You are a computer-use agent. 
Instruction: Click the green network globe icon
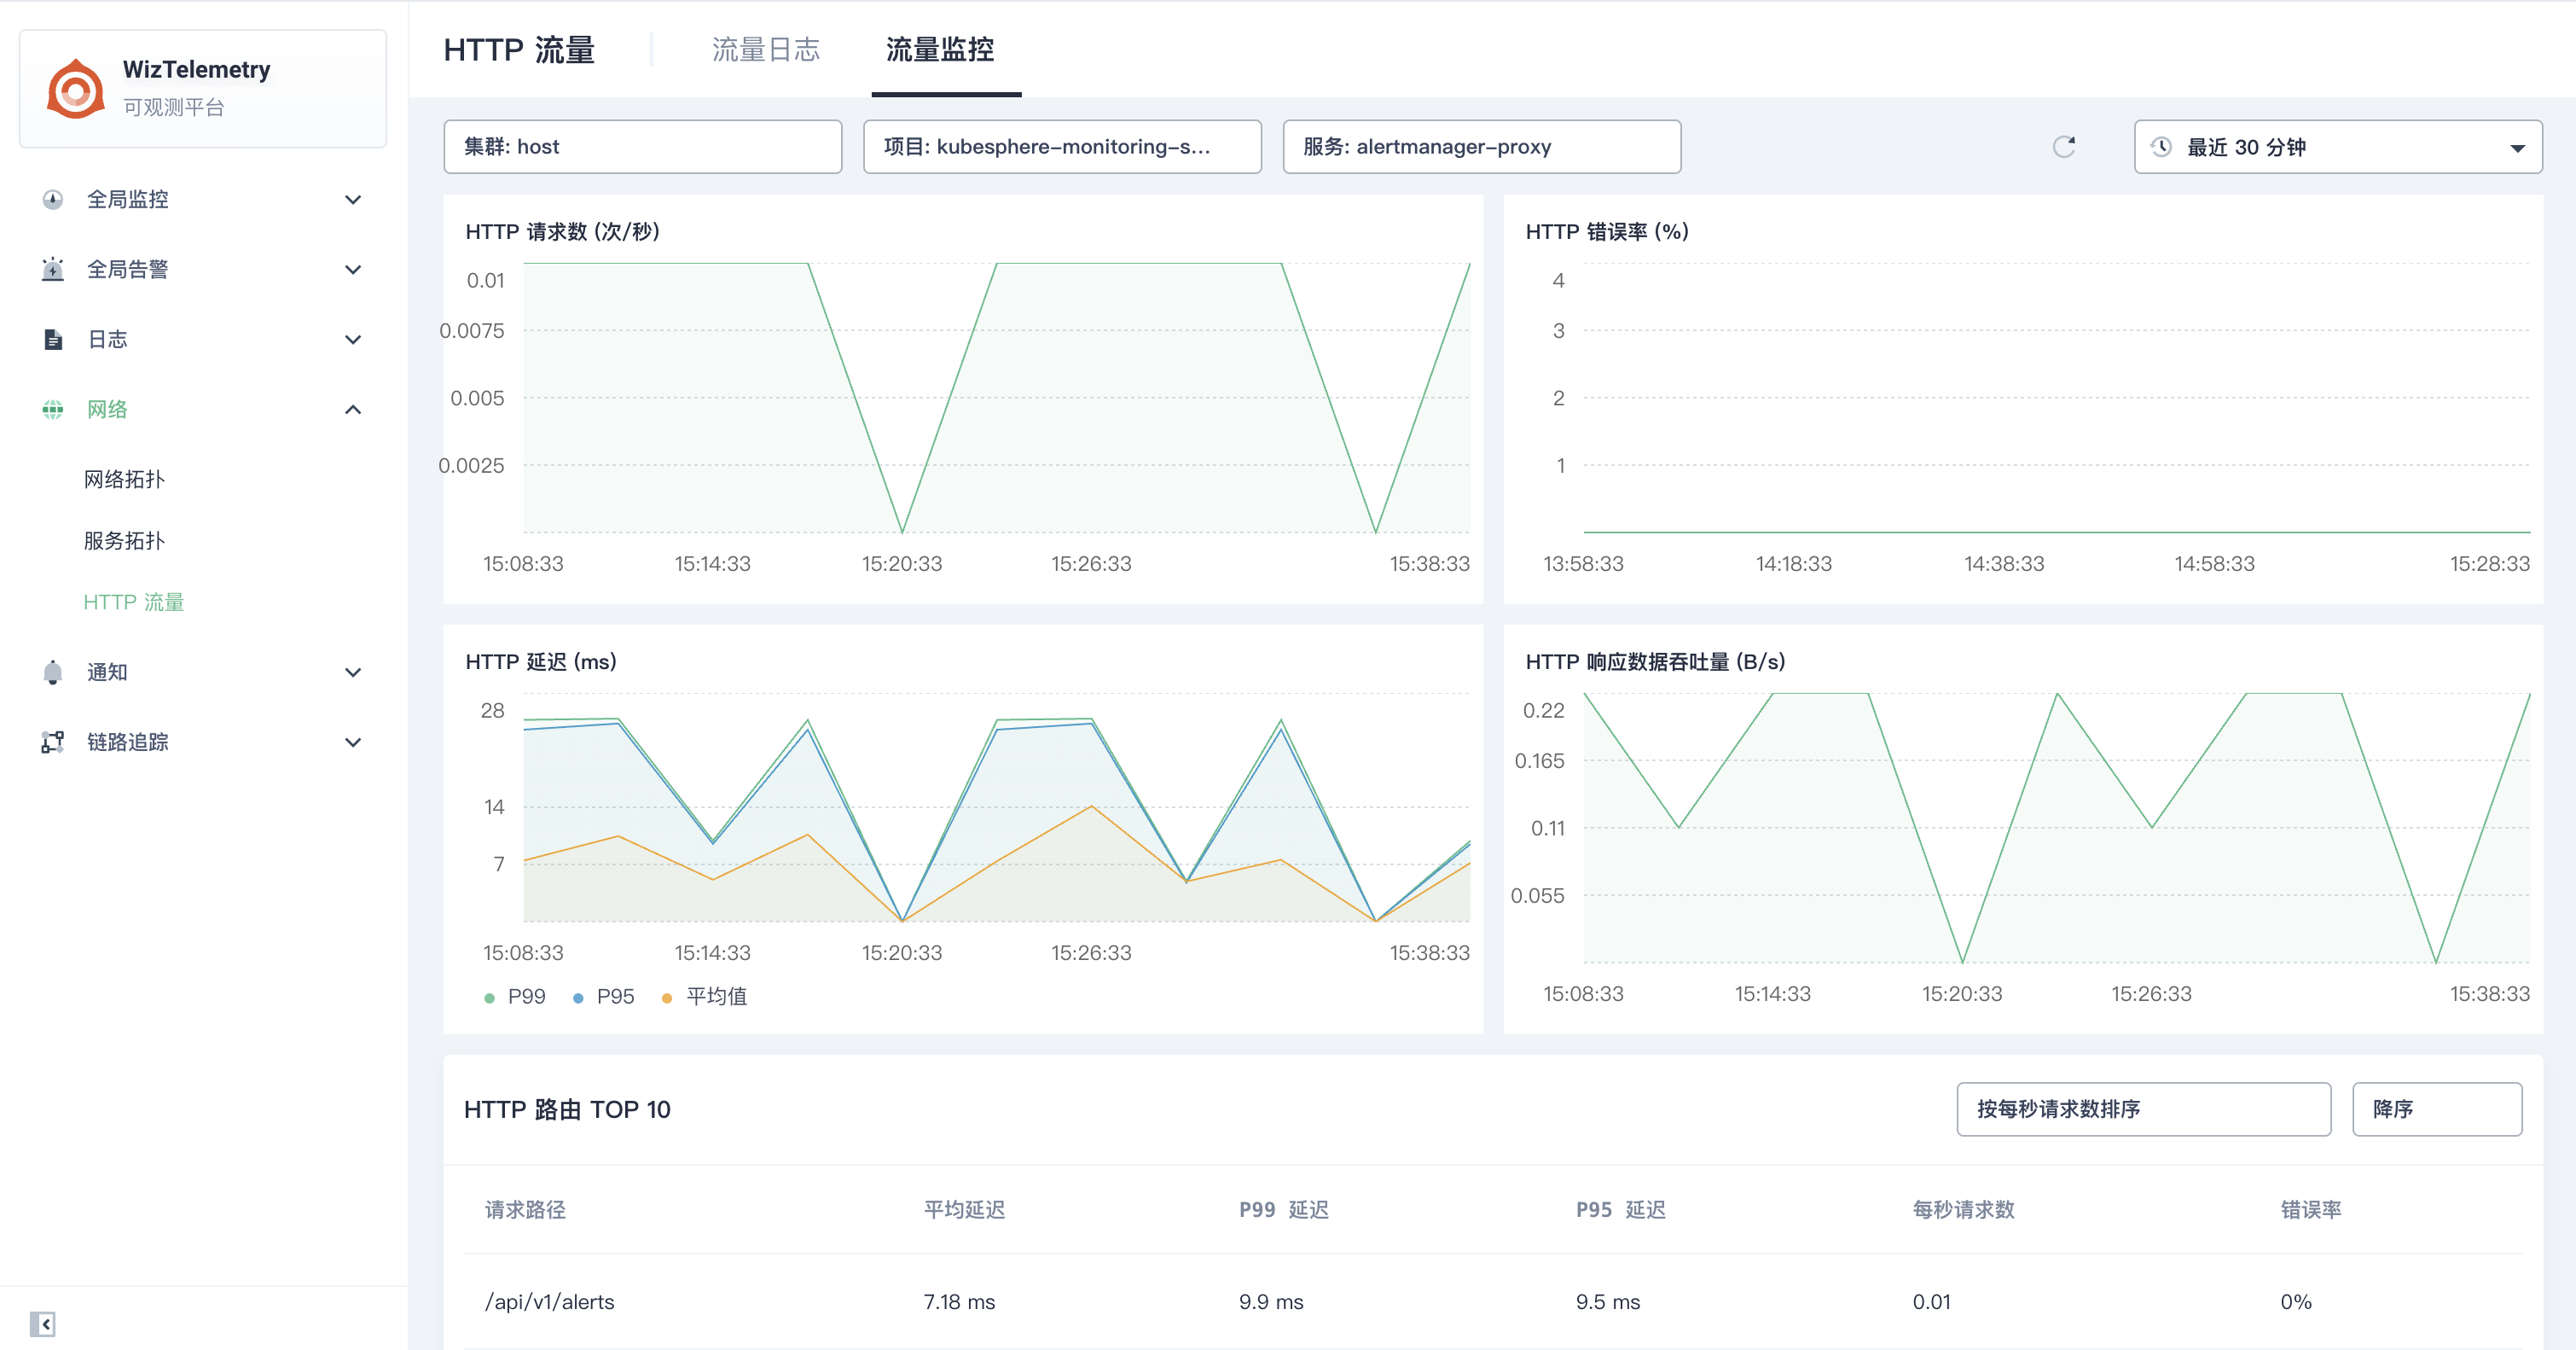tap(53, 410)
